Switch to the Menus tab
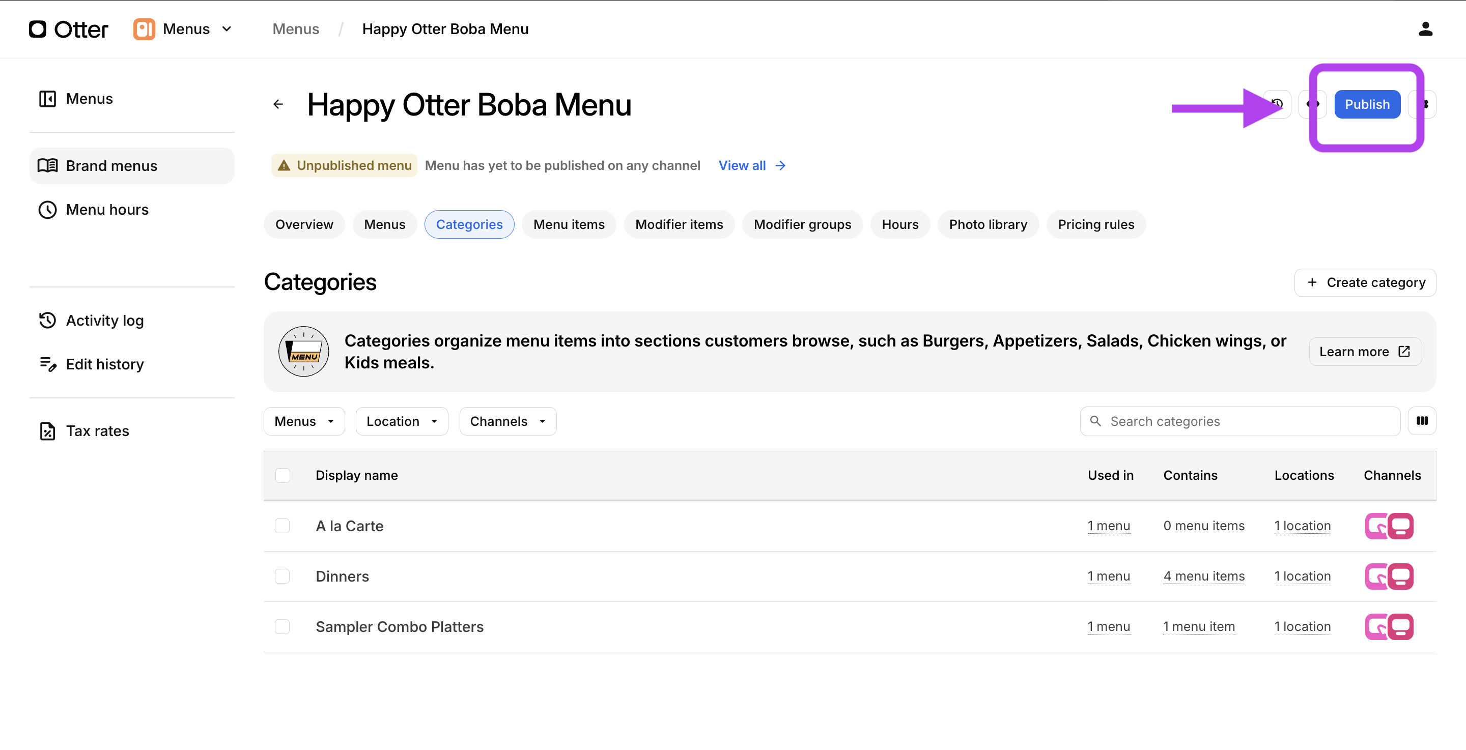 (x=385, y=224)
